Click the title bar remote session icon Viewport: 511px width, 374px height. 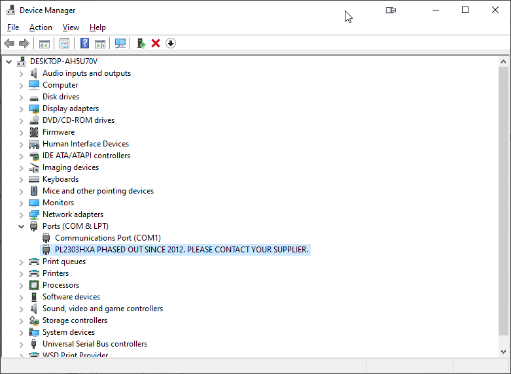[x=391, y=10]
